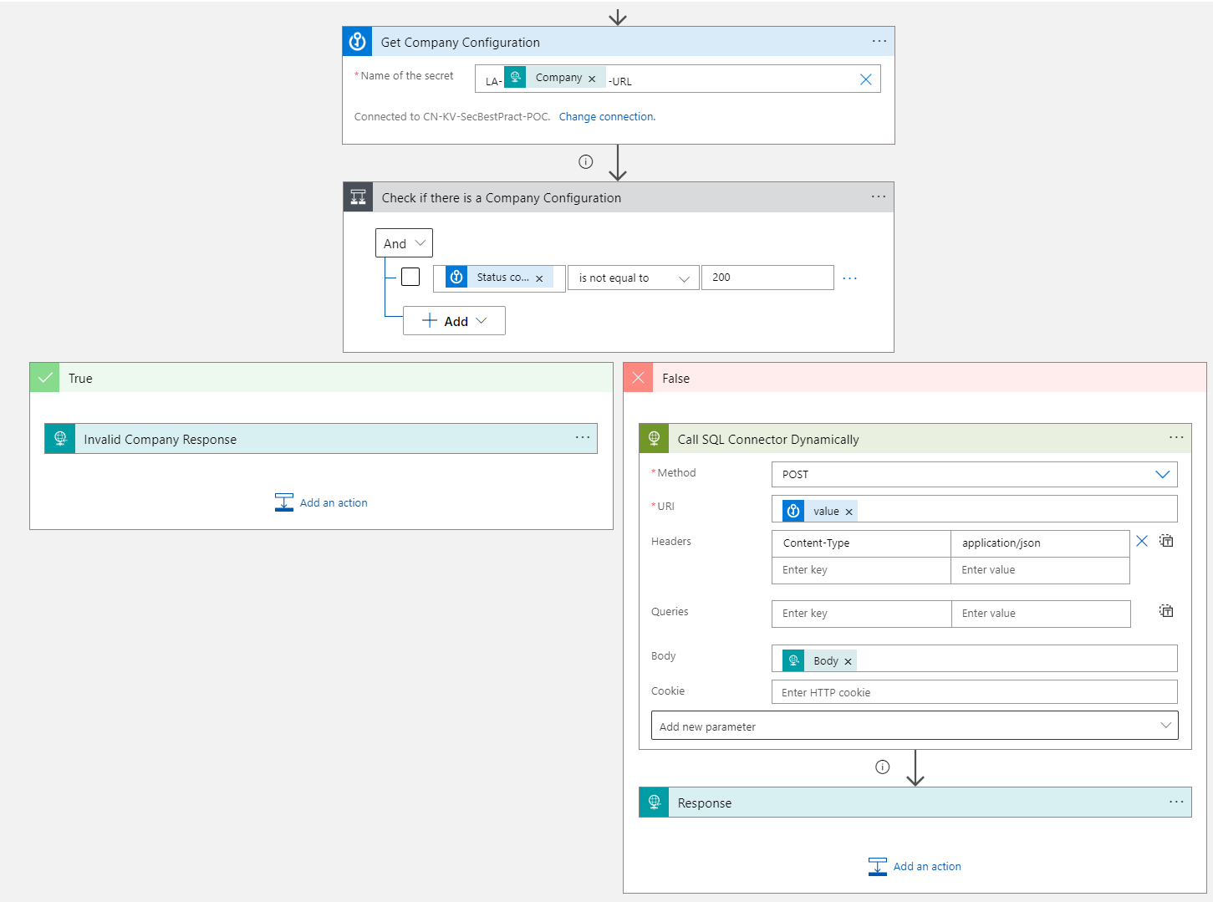Edit the Content-Type header key
The width and height of the screenshot is (1213, 902).
[x=861, y=543]
